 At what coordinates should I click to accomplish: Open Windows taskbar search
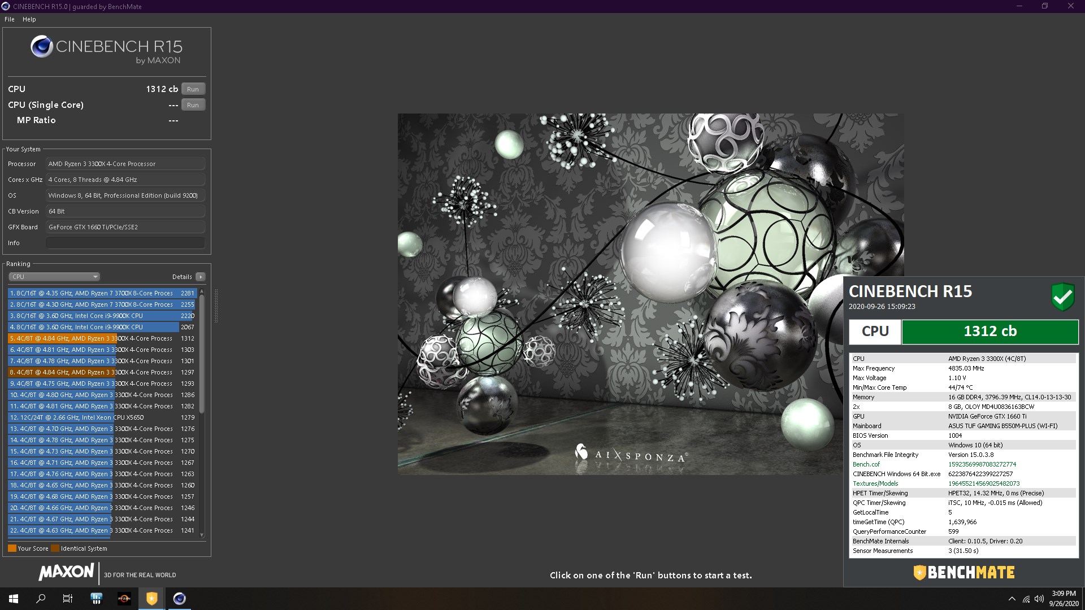pos(41,599)
